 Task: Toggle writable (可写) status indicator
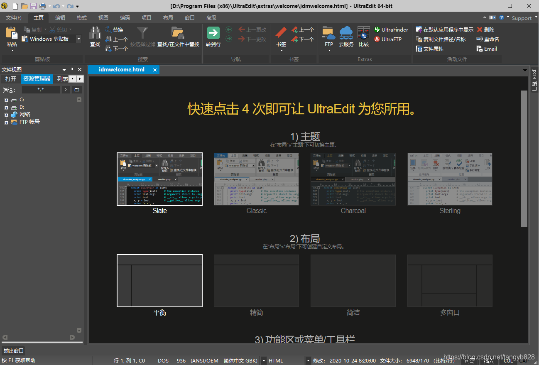click(x=470, y=361)
